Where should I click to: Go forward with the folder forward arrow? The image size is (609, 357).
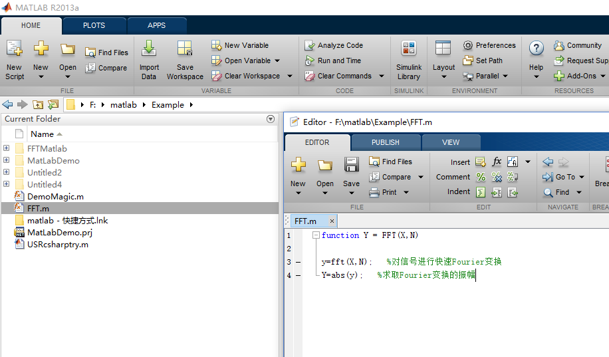point(23,104)
